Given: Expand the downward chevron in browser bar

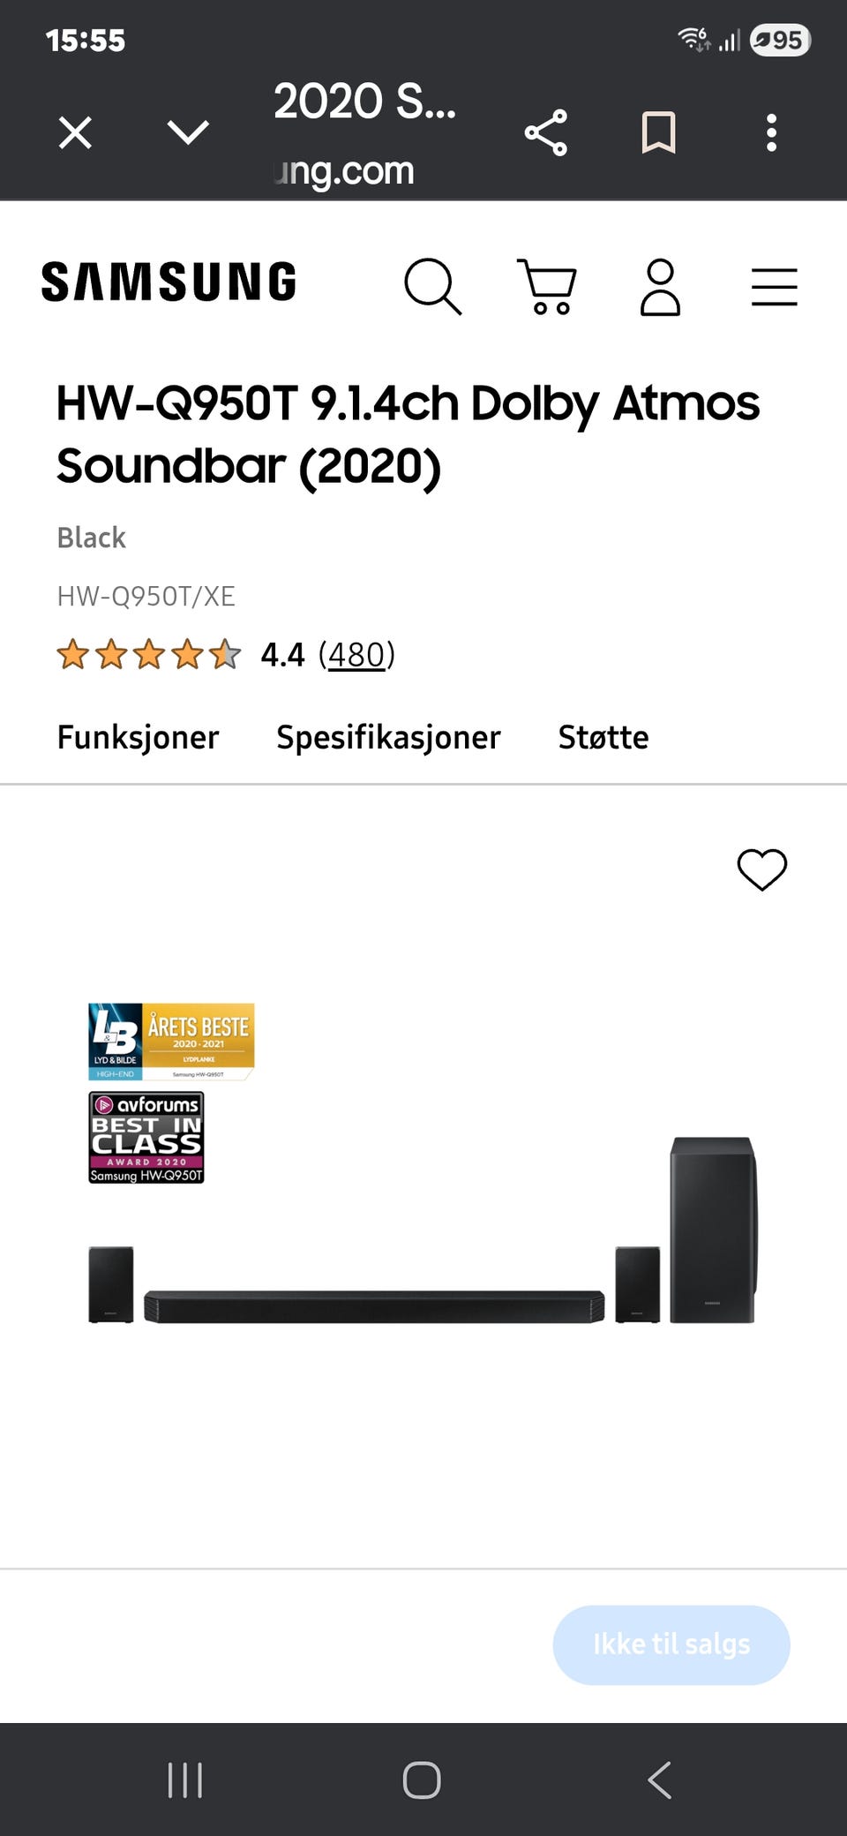Looking at the screenshot, I should [188, 133].
